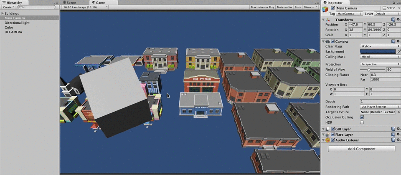Open the Audio Listener gear menu

click(x=398, y=140)
